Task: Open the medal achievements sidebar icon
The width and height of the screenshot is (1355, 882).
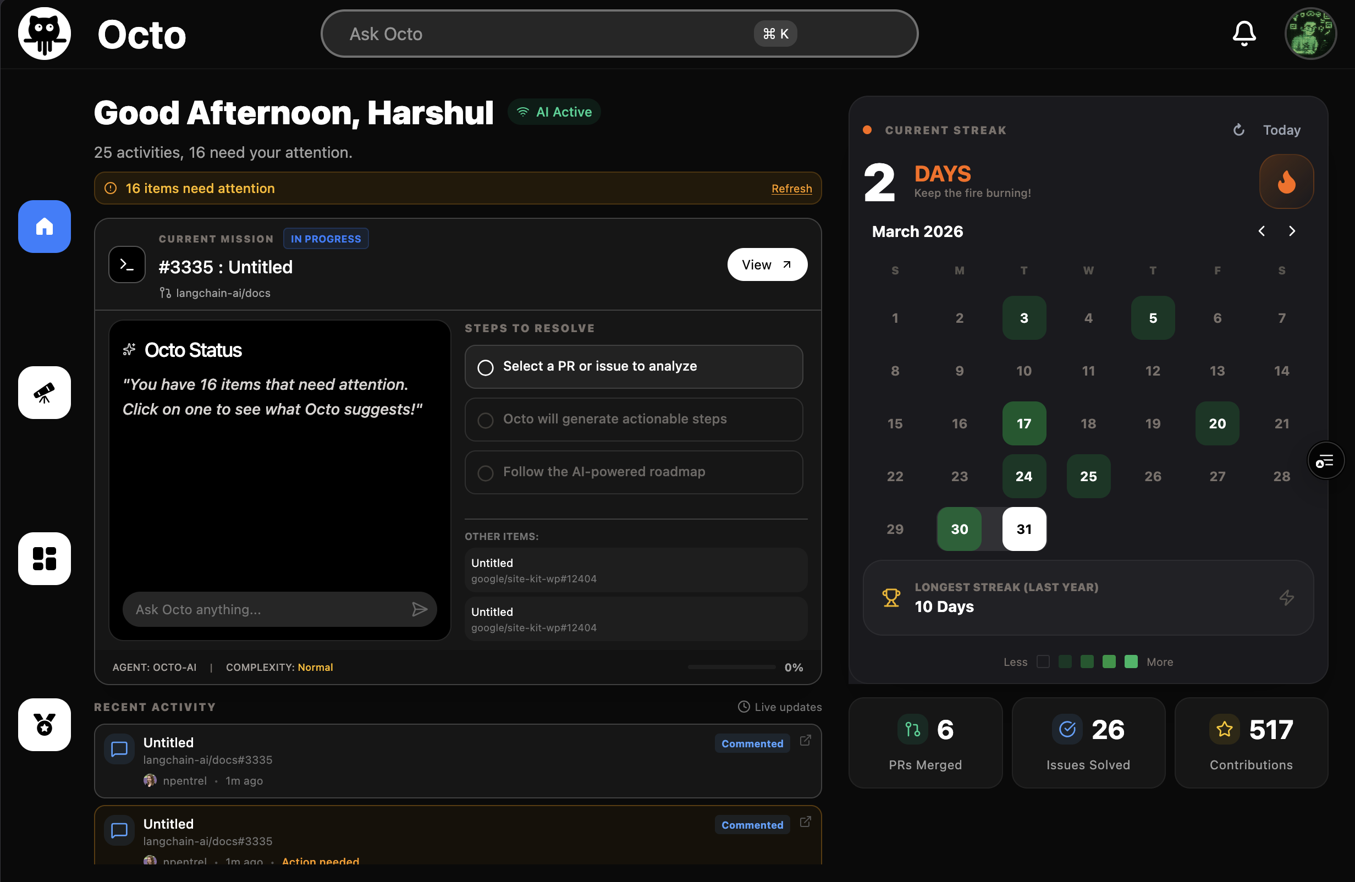Action: tap(45, 725)
